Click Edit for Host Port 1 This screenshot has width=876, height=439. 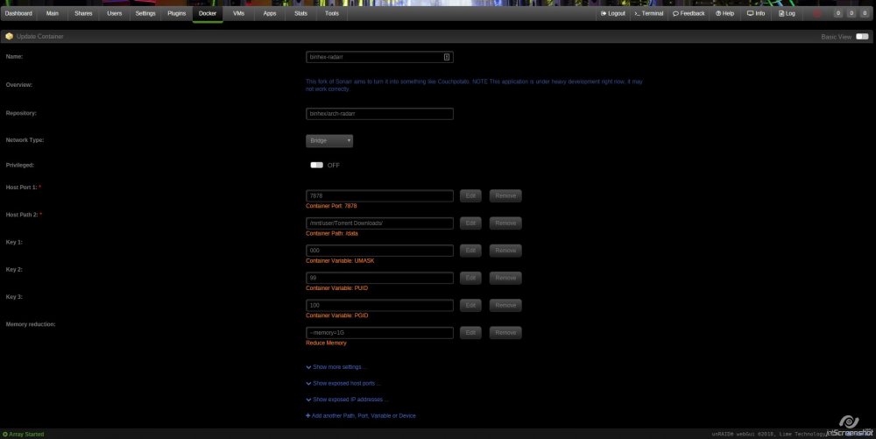coord(470,196)
